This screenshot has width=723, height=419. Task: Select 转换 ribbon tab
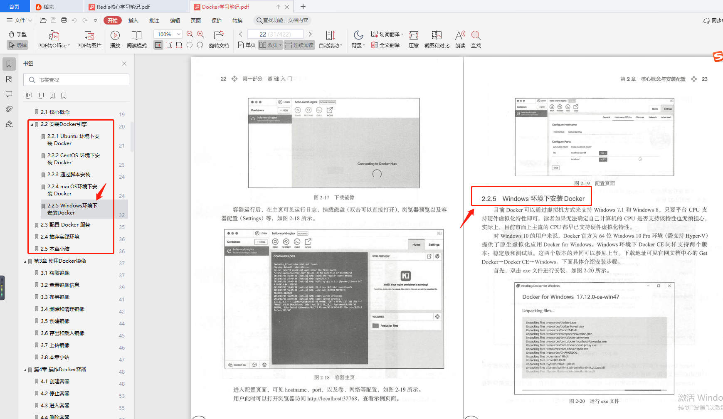coord(237,20)
